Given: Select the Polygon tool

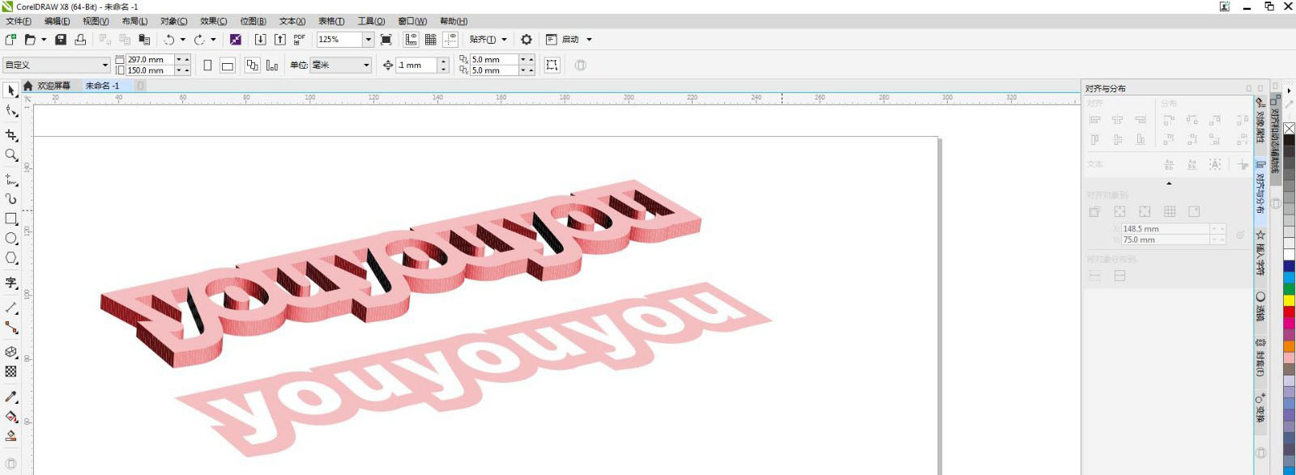Looking at the screenshot, I should (11, 258).
